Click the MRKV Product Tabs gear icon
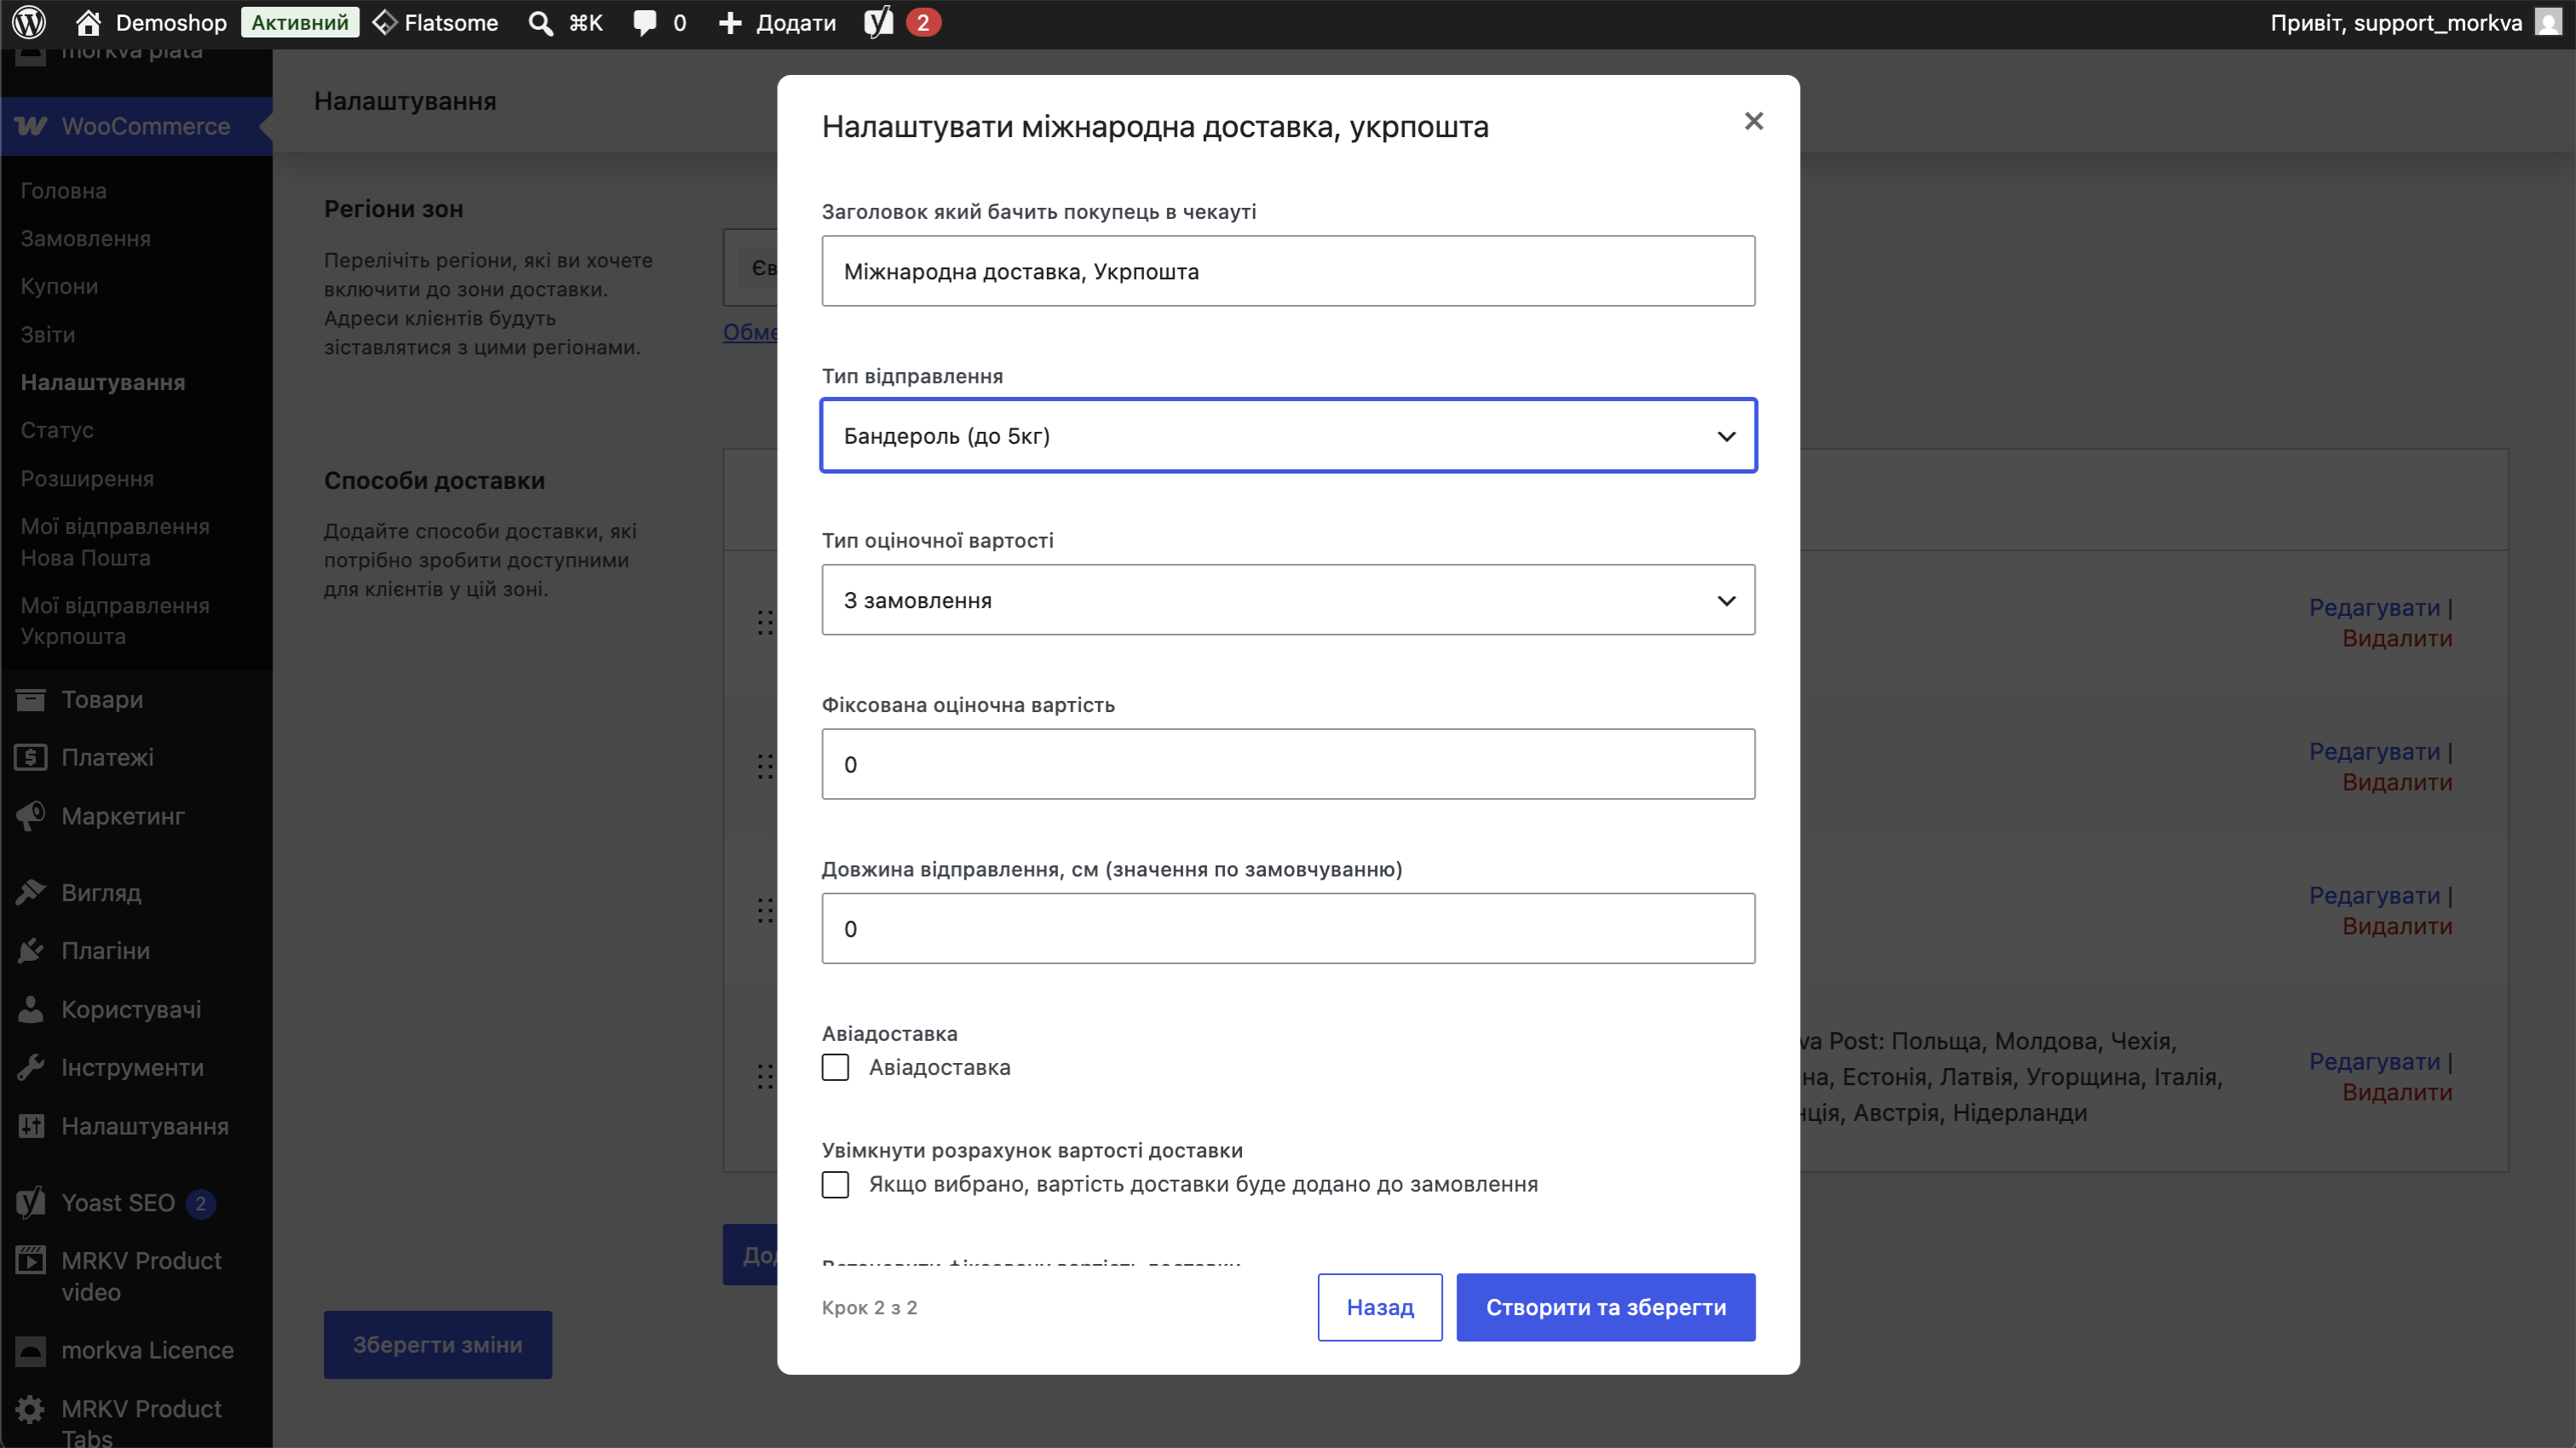 pos(31,1409)
